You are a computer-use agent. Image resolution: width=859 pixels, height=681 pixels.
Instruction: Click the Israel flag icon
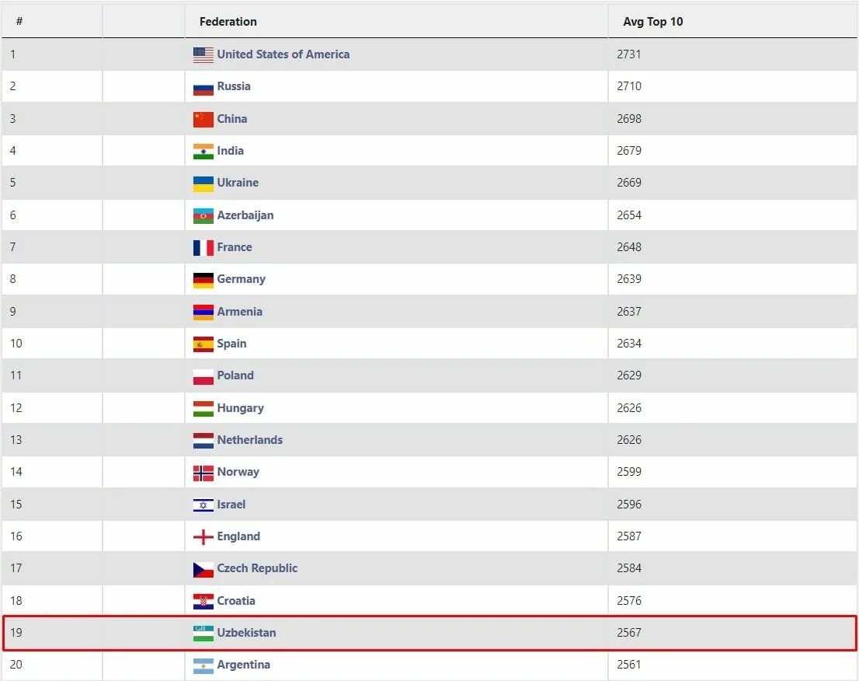pyautogui.click(x=203, y=505)
